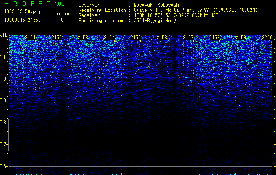Click the meteor count value 0
This screenshot has height=175, width=276.
[62, 20]
